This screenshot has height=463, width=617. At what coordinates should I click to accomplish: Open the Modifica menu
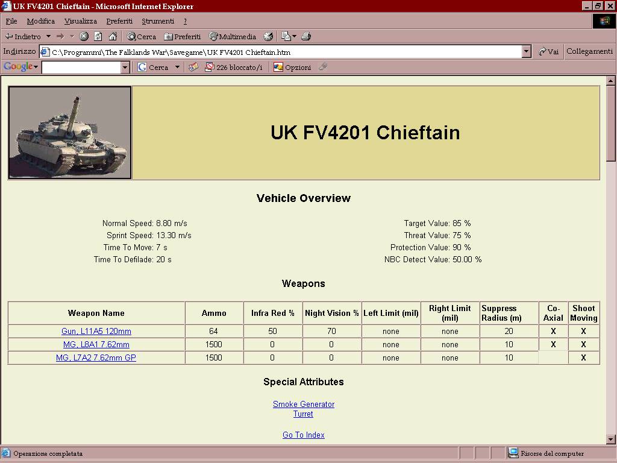(40, 21)
